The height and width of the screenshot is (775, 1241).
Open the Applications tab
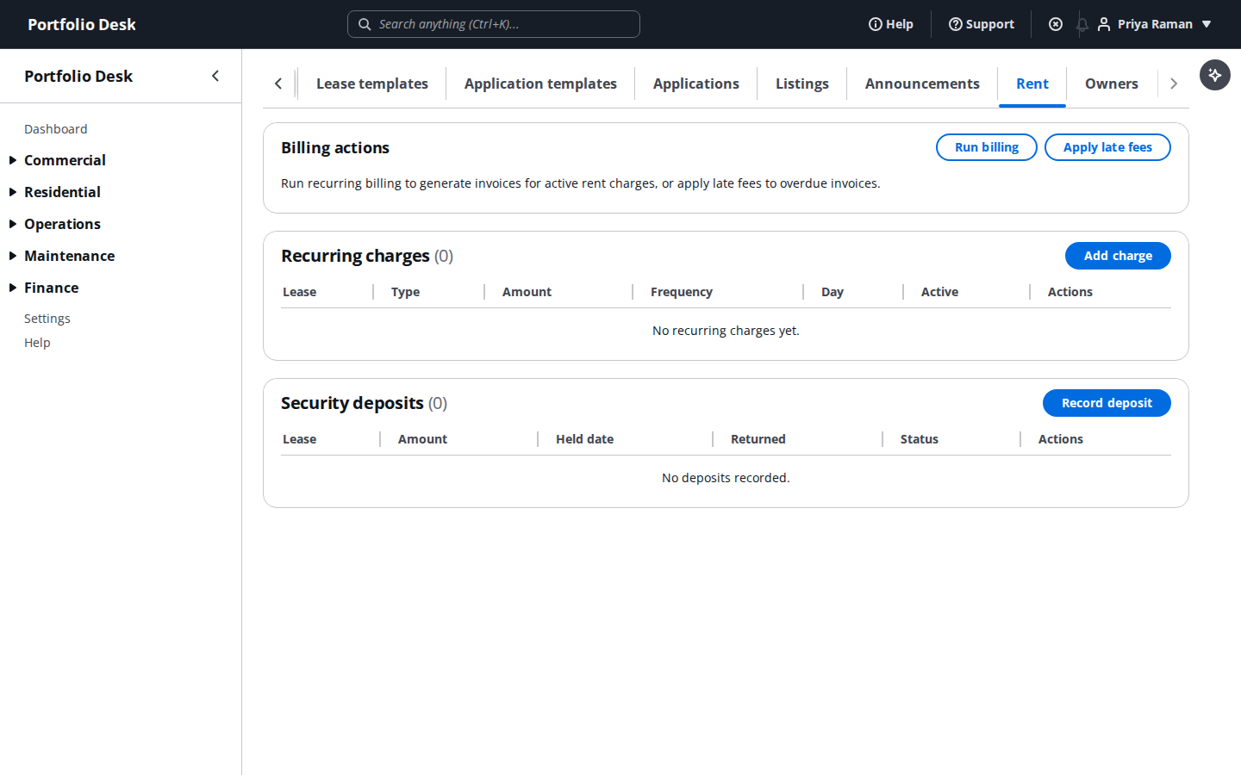pyautogui.click(x=695, y=84)
